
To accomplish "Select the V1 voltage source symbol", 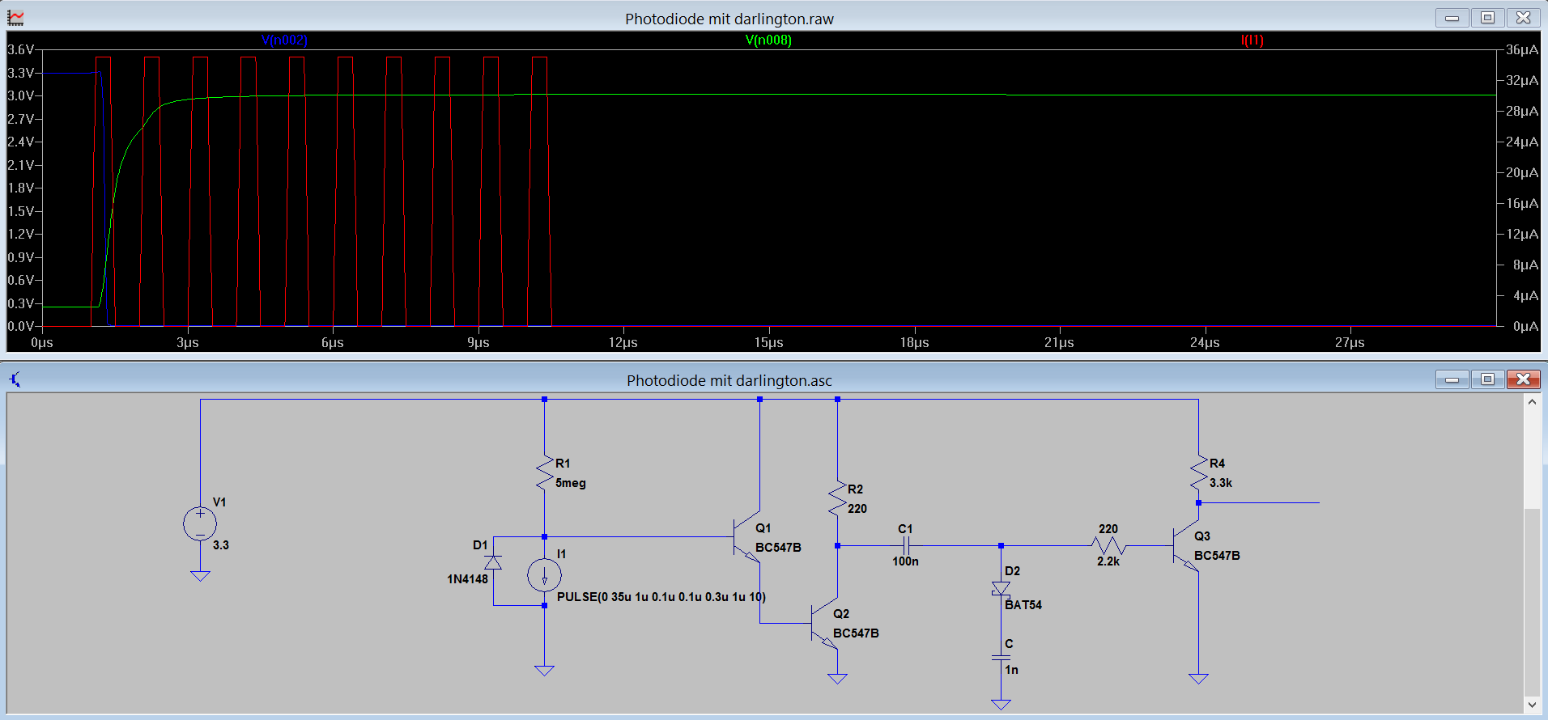I will point(200,524).
